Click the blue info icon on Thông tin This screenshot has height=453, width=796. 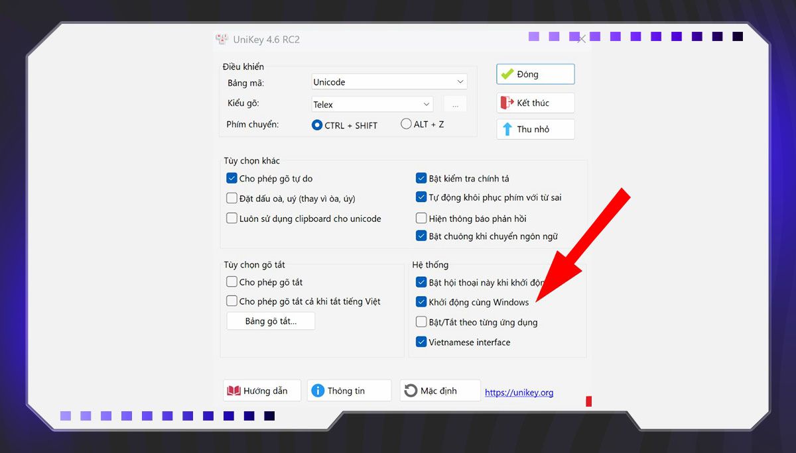320,390
